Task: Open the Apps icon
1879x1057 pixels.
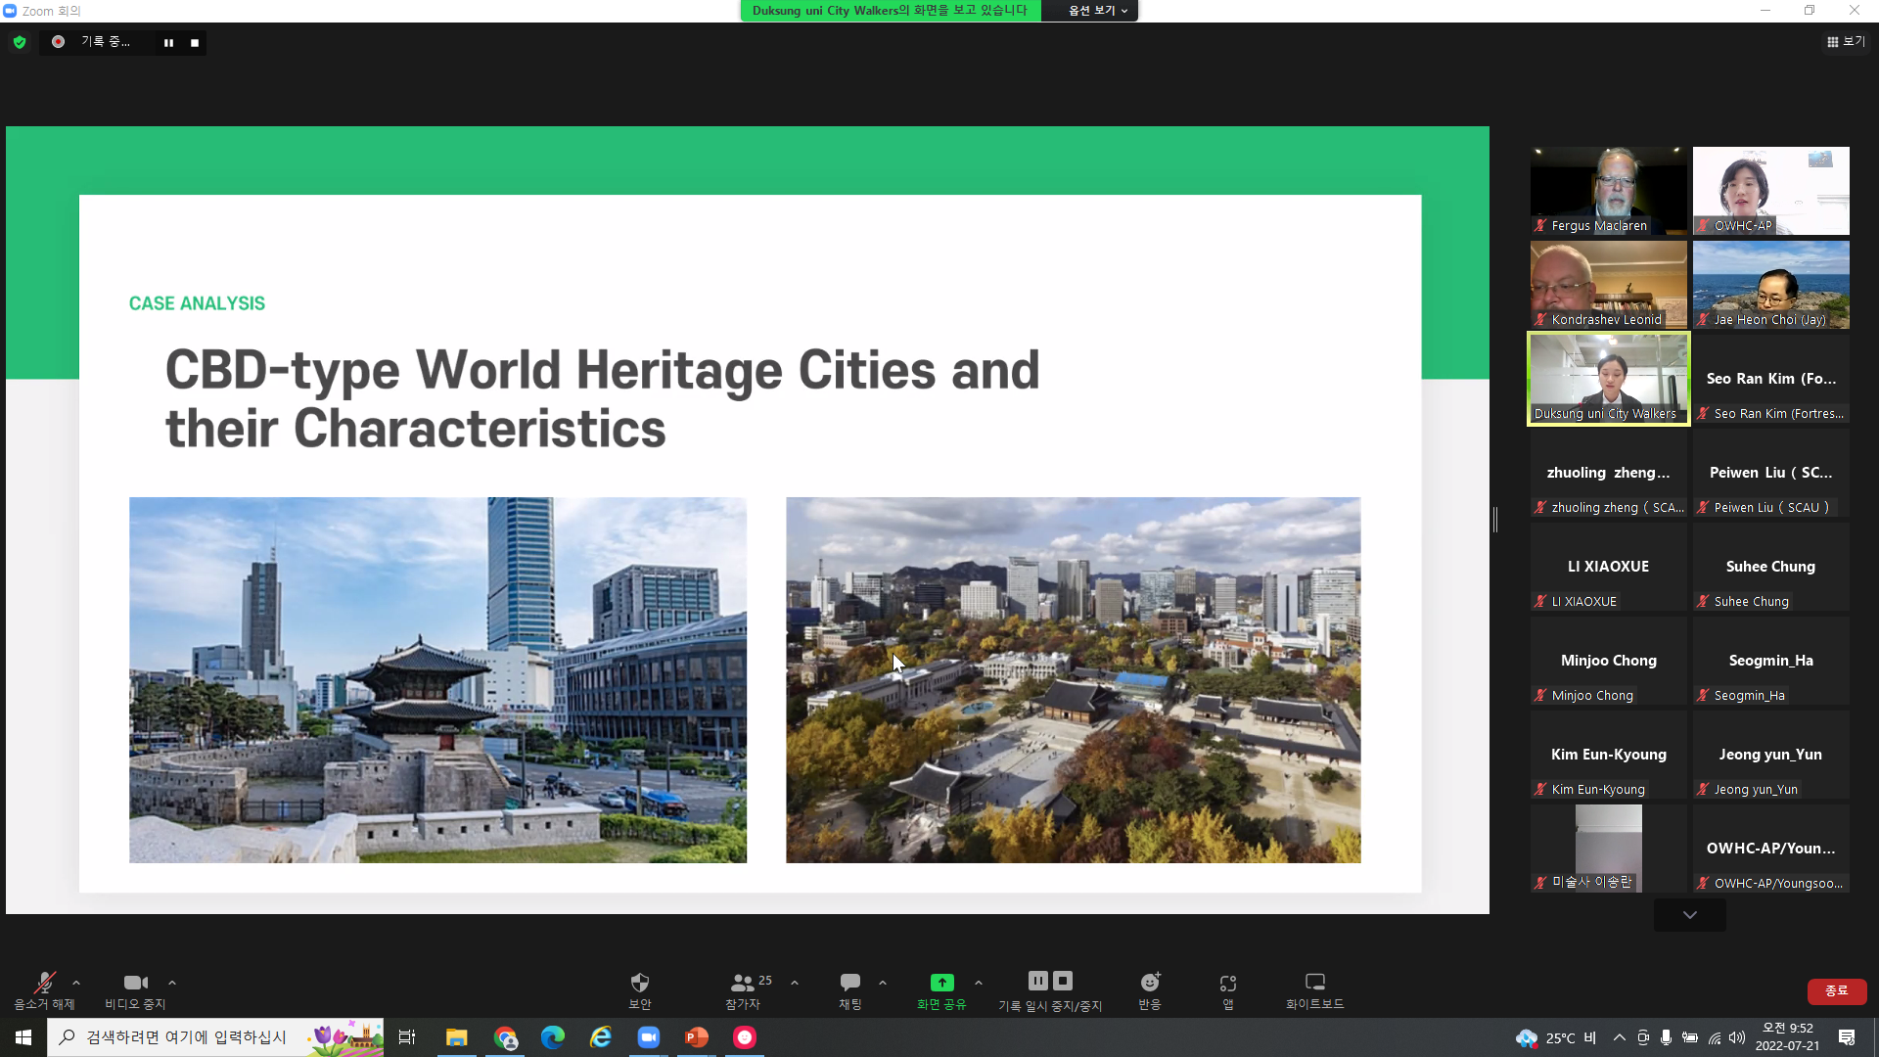Action: coord(1227,983)
